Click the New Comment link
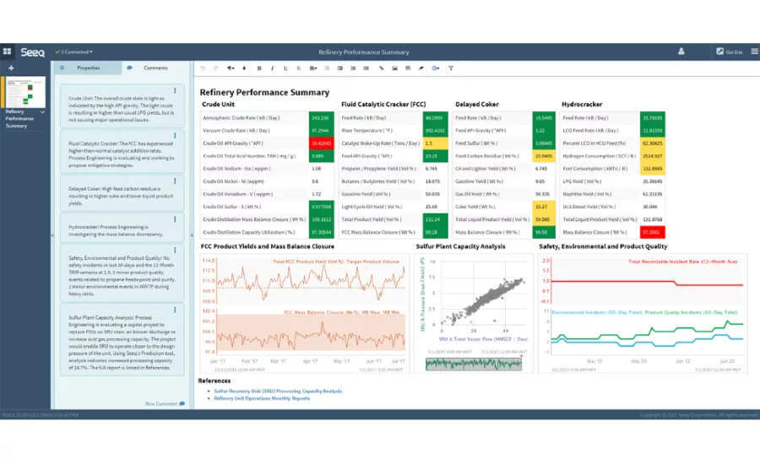Viewport: 760px width, 464px height. pos(165,403)
